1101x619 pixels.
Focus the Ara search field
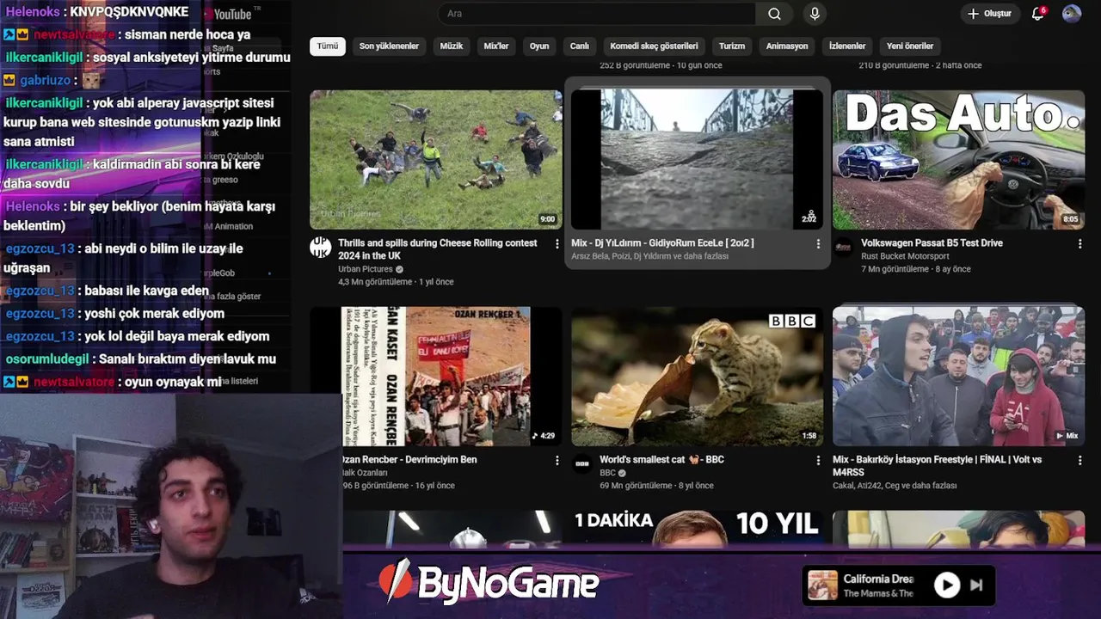tap(597, 14)
